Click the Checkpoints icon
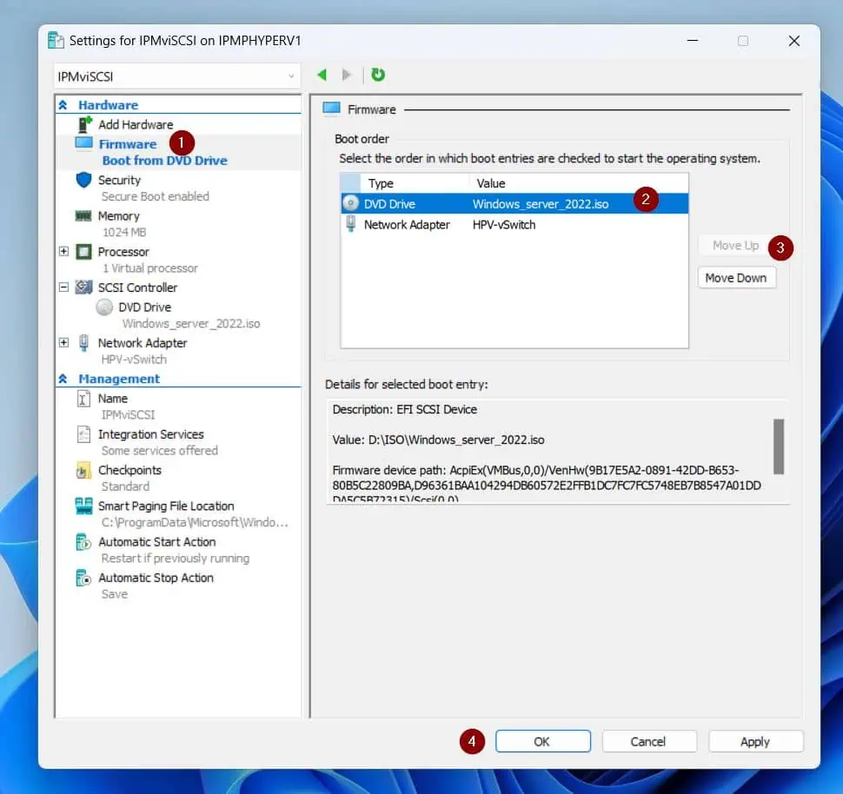The height and width of the screenshot is (794, 843). [x=84, y=470]
